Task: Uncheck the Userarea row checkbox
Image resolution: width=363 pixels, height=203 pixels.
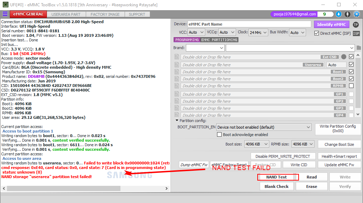Action: (351, 65)
